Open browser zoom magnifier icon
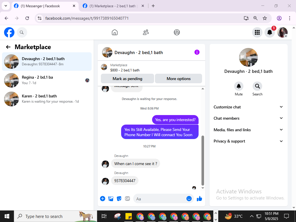Image resolution: width=296 pixels, height=222 pixels. [x=256, y=18]
